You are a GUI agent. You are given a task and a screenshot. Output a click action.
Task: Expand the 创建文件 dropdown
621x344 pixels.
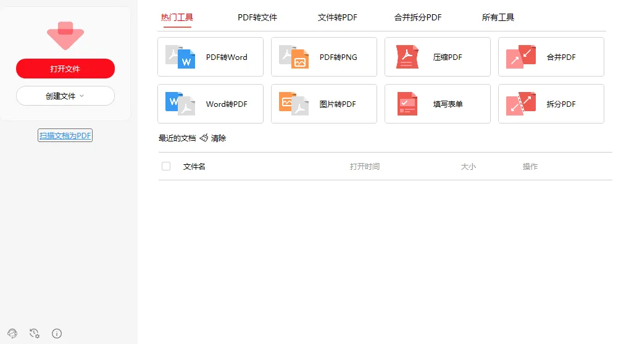tap(65, 96)
